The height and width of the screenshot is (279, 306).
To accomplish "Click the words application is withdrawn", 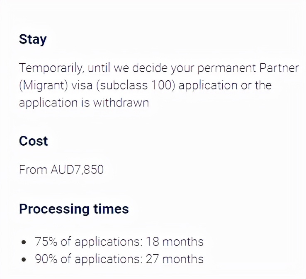I will (x=84, y=103).
